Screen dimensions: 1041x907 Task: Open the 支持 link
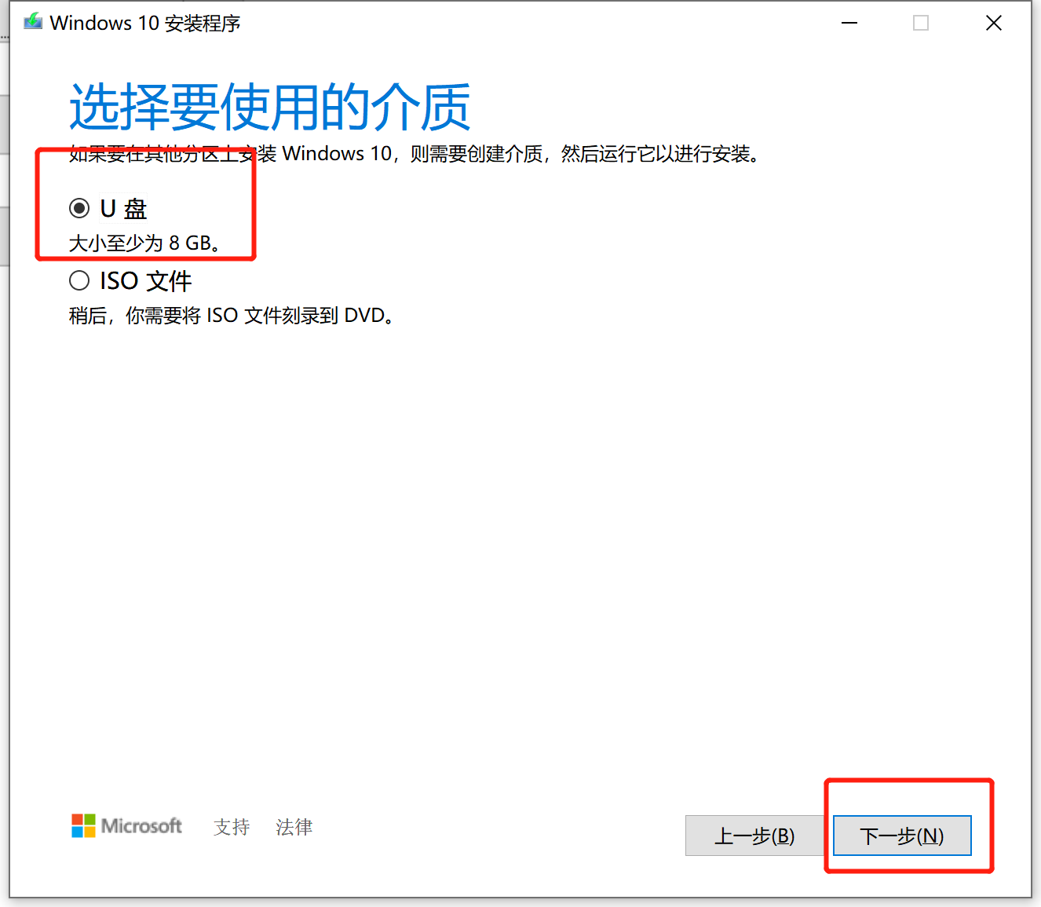(232, 827)
